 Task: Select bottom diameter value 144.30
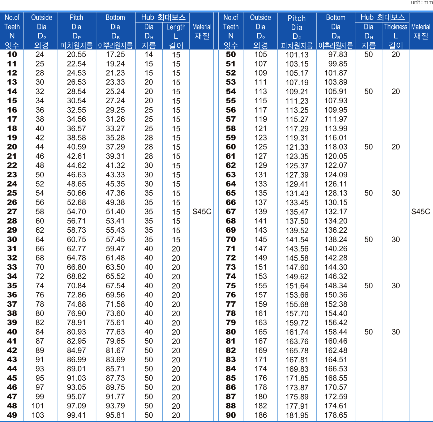pyautogui.click(x=336, y=267)
